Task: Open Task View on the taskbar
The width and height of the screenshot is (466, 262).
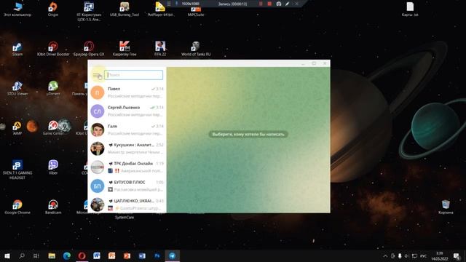Action: (x=36, y=255)
